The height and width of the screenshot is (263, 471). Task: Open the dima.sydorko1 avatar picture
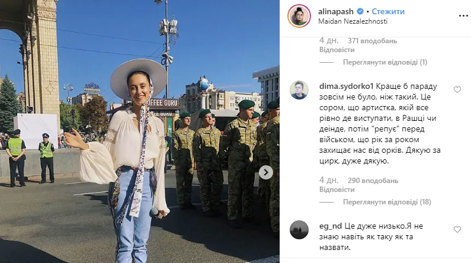pos(299,90)
